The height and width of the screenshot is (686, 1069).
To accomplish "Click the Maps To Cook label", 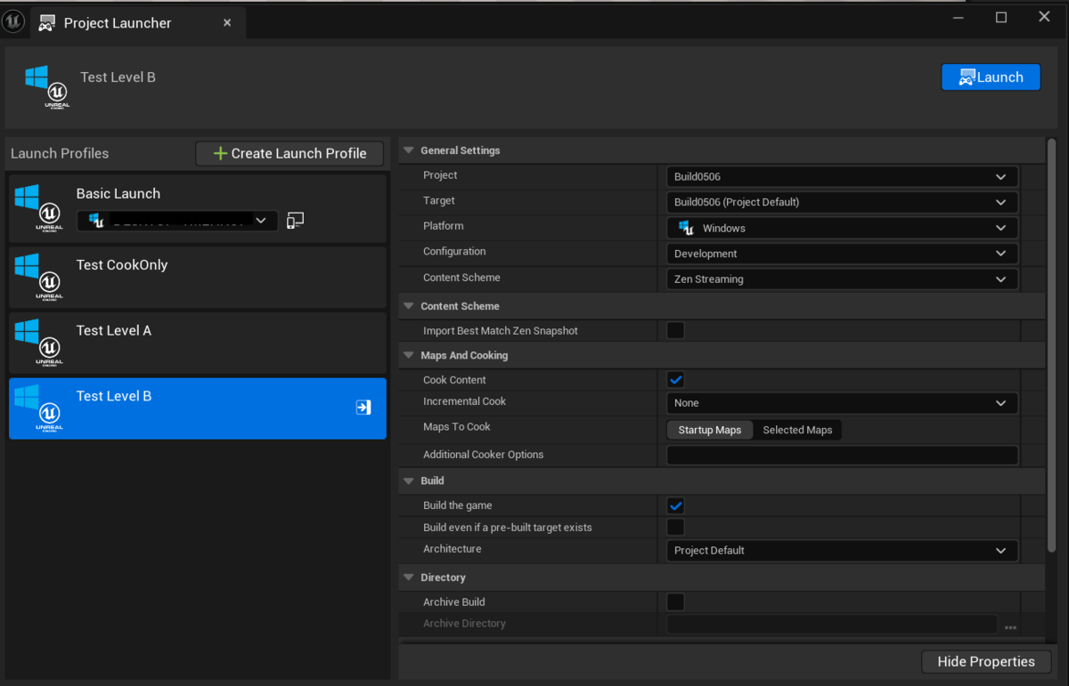I will pos(457,427).
